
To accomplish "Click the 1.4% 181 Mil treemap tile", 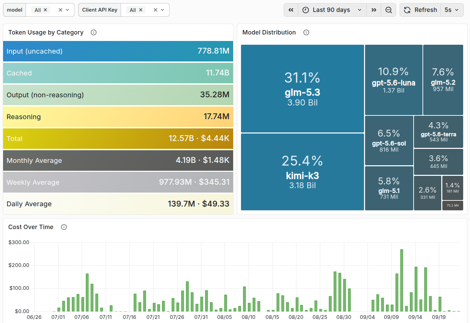I will click(x=453, y=188).
